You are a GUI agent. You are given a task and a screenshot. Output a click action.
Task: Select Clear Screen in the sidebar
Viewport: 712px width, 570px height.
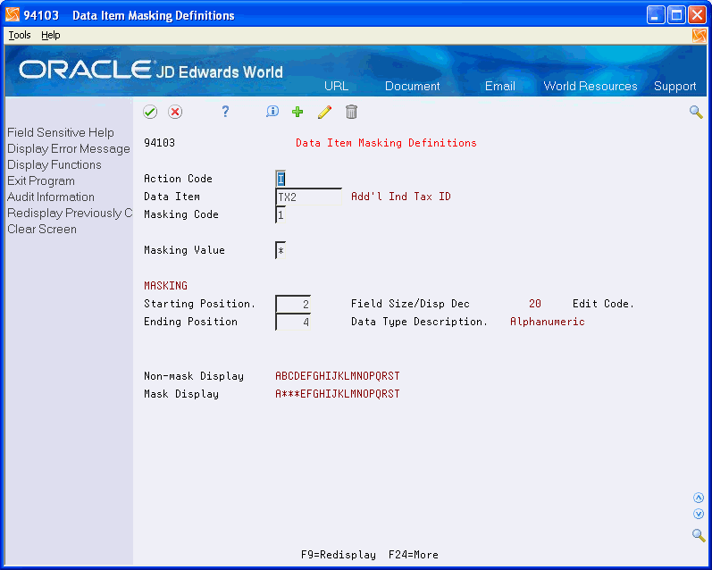point(42,229)
